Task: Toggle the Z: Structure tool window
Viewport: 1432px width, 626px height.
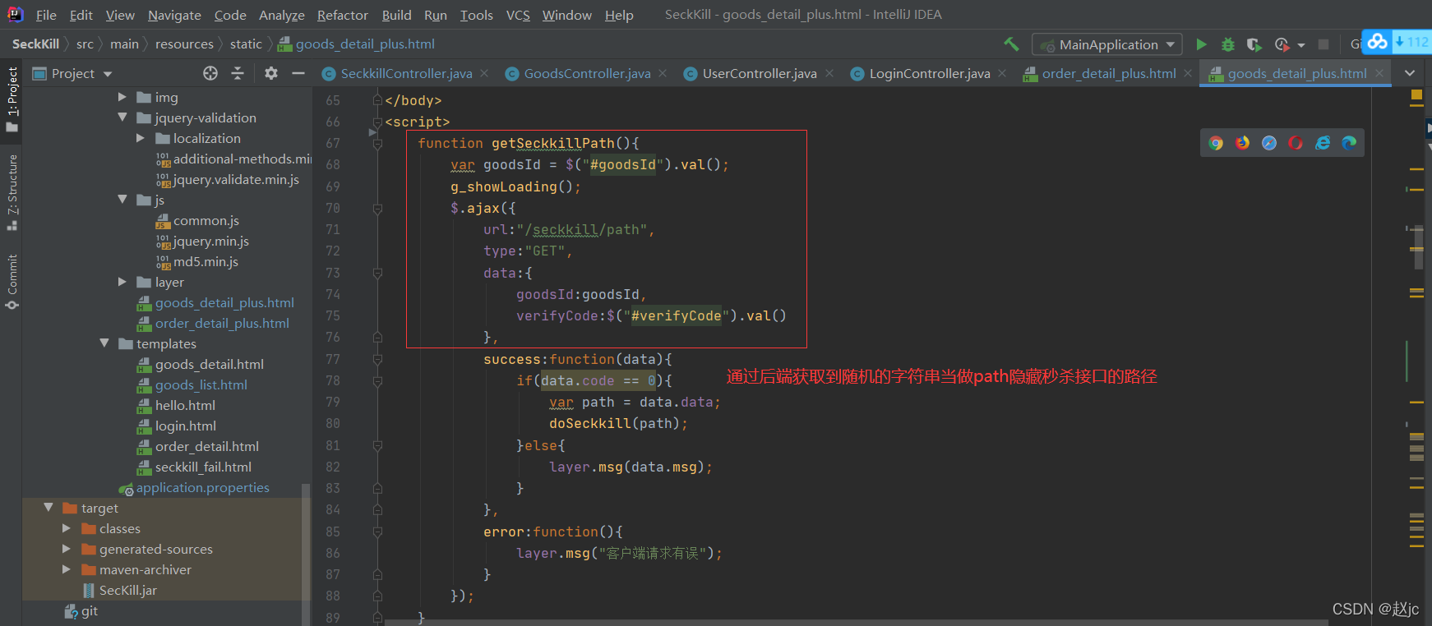Action: 12,191
